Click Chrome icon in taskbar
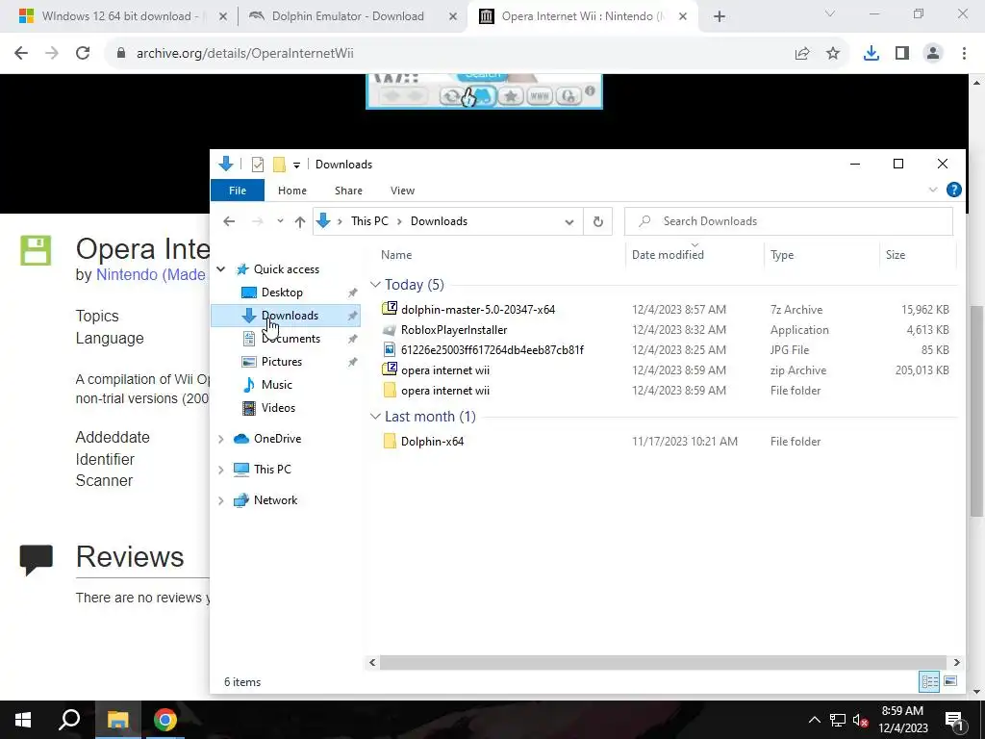This screenshot has width=985, height=739. click(165, 720)
